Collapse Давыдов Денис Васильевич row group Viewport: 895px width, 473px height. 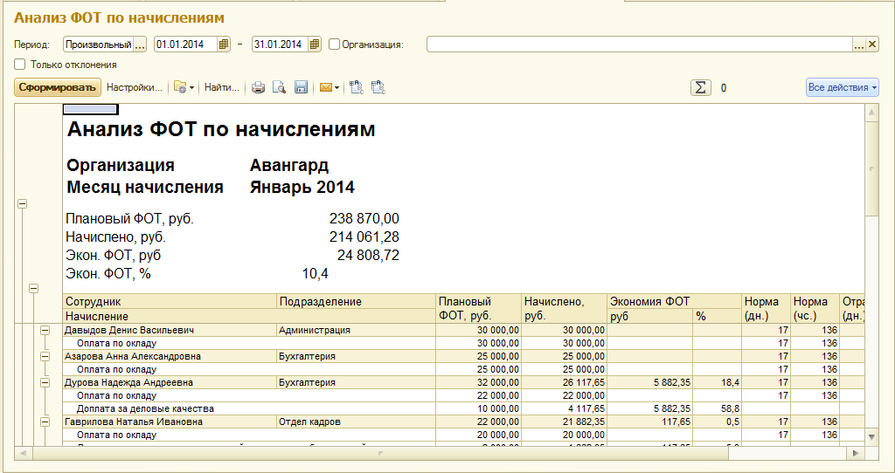[45, 330]
